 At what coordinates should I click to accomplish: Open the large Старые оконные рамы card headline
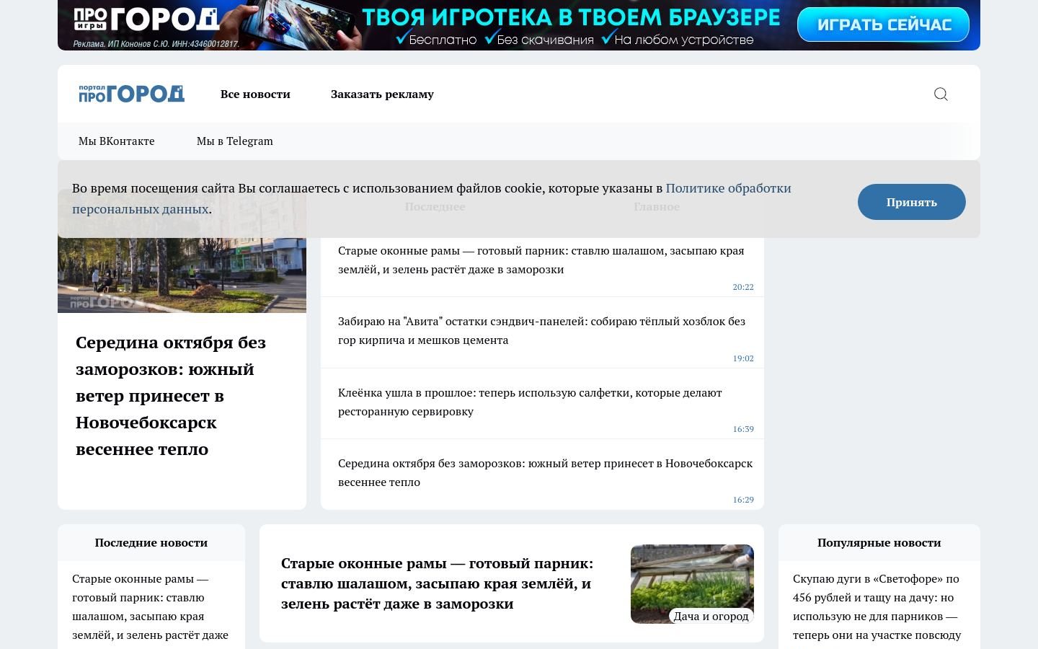point(438,583)
